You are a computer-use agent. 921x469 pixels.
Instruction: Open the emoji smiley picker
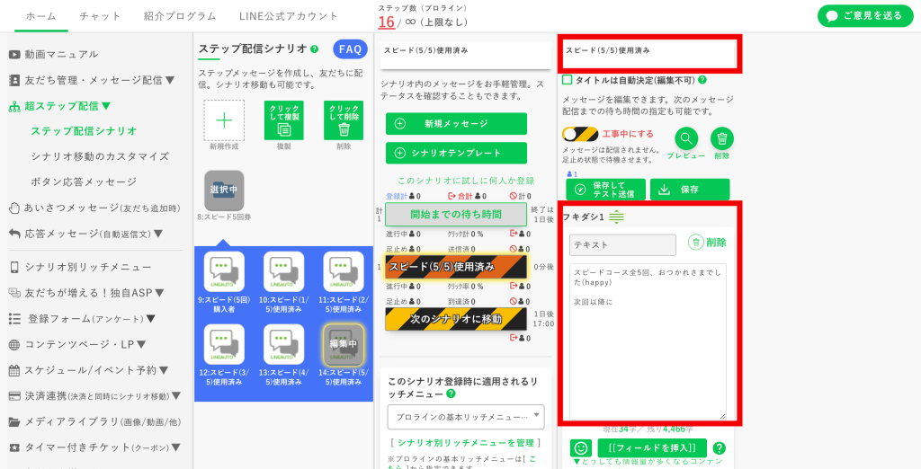pos(581,447)
